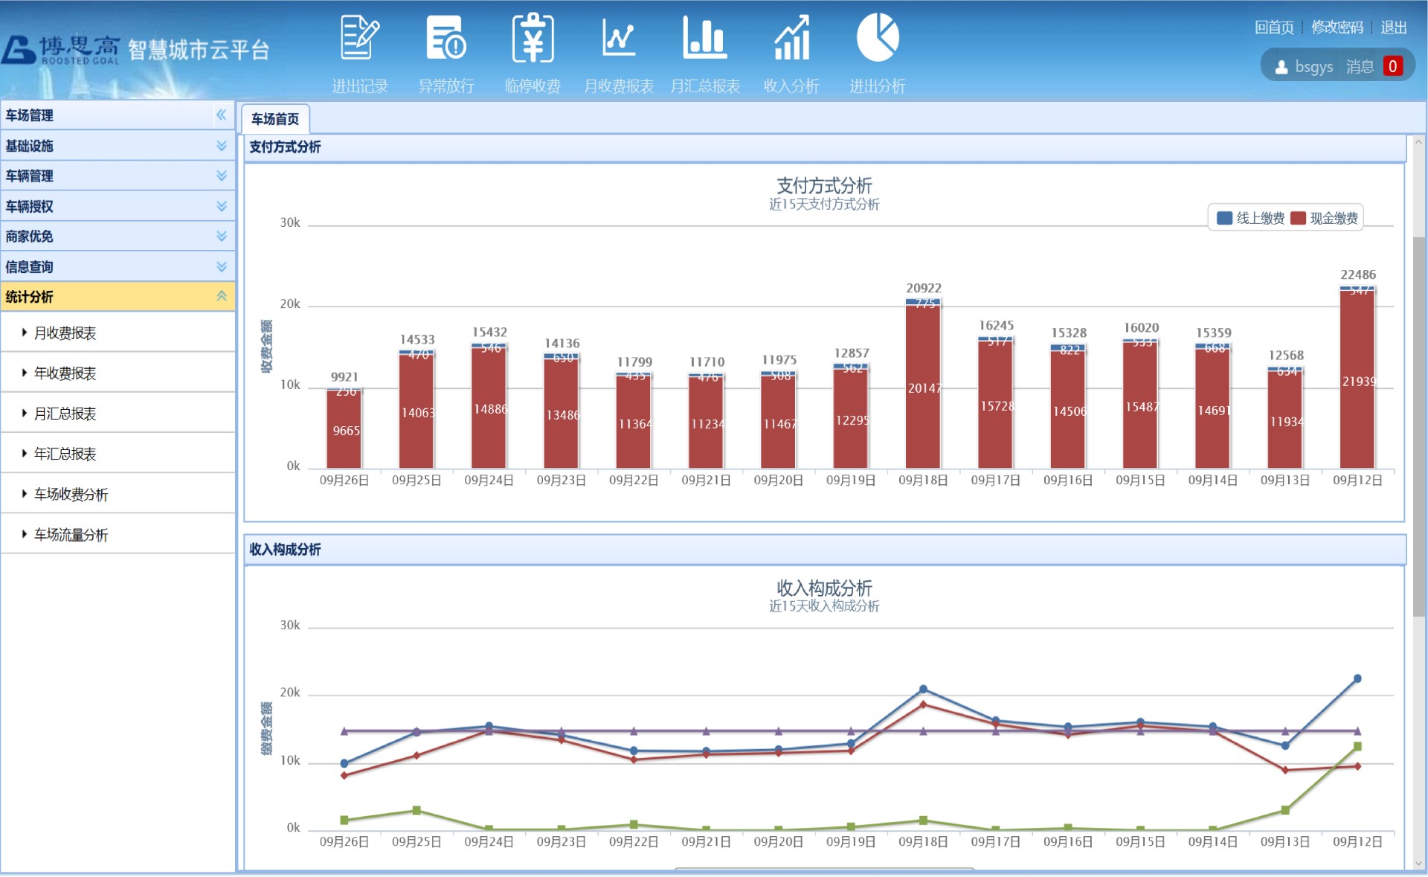This screenshot has height=877, width=1428.
Task: Open the 进出分析 pie chart icon
Action: 878,39
